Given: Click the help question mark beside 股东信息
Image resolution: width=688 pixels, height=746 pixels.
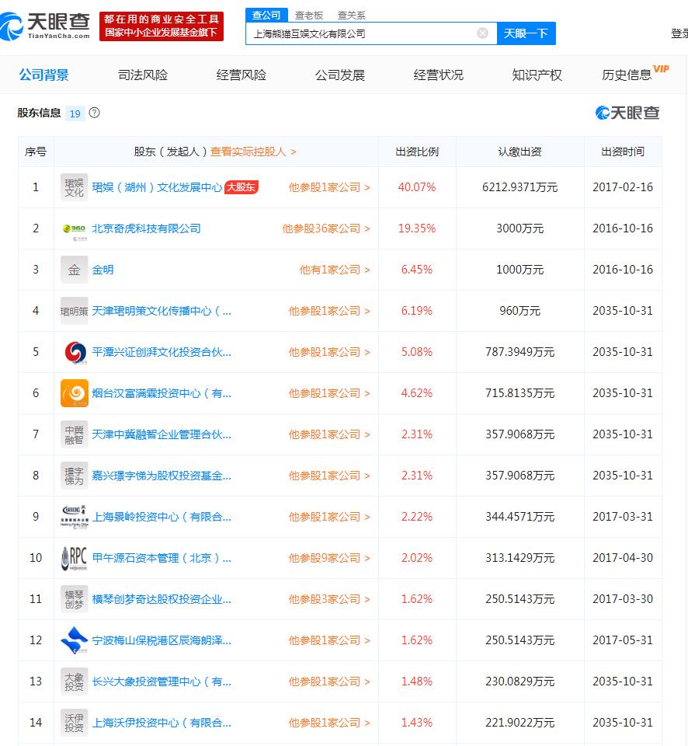Looking at the screenshot, I should tap(94, 113).
